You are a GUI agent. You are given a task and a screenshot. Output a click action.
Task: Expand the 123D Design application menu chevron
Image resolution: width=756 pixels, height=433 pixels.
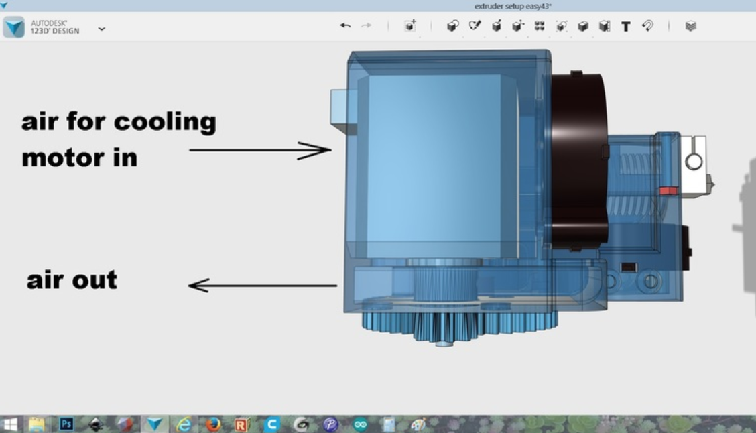[101, 29]
